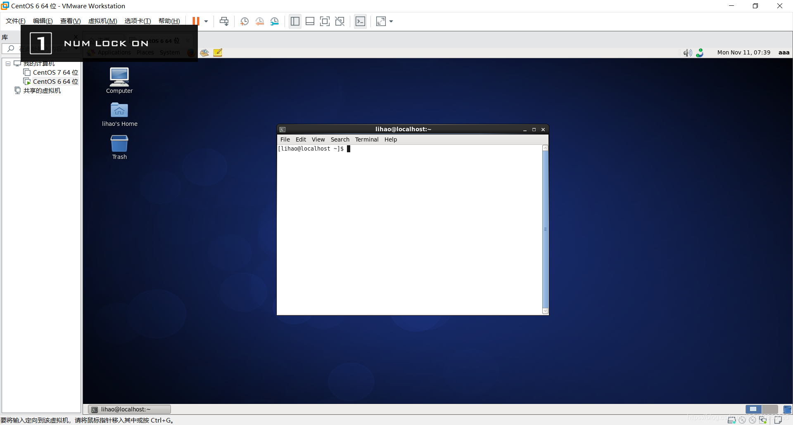This screenshot has width=793, height=425.
Task: Open the display stretch options dropdown
Action: (391, 21)
